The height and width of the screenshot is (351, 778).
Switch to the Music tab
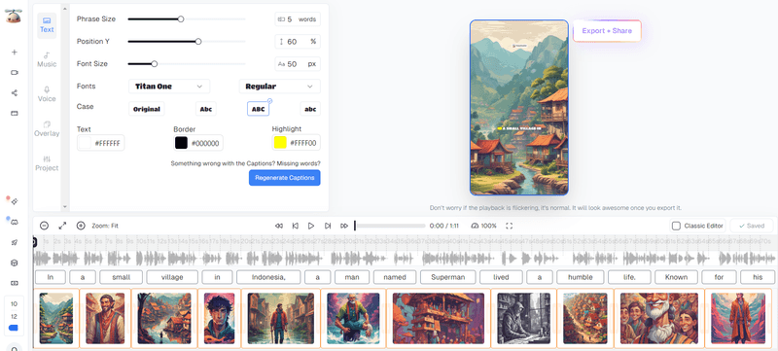click(x=47, y=59)
